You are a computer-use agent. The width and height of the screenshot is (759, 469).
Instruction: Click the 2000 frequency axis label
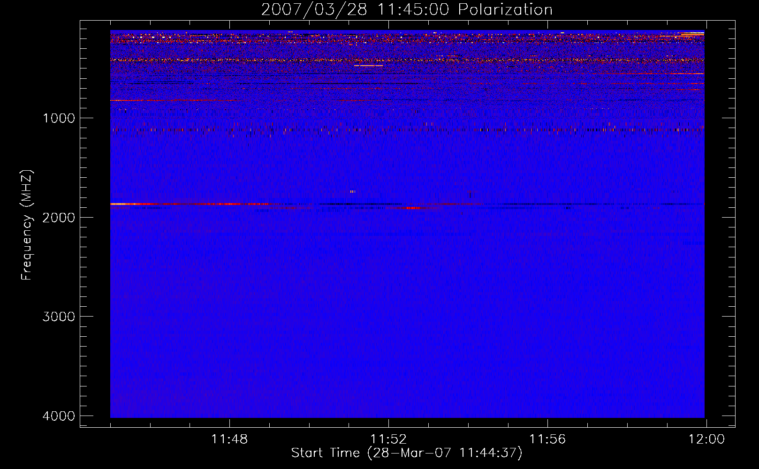click(59, 217)
